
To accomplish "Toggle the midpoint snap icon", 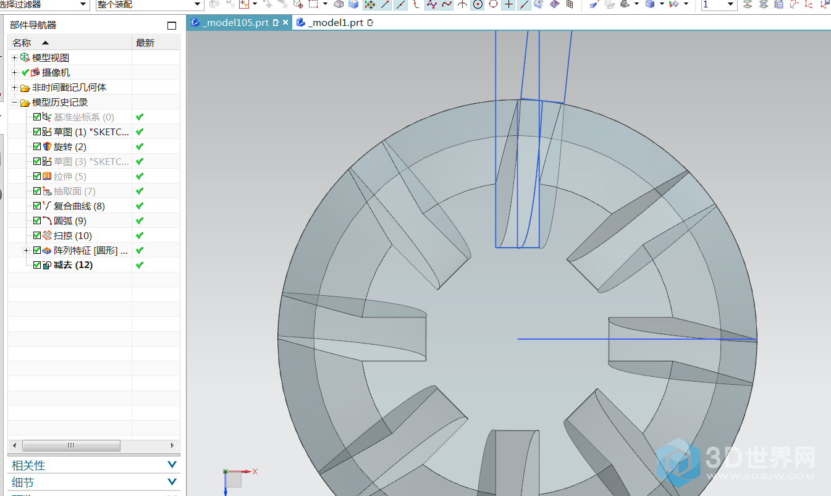I will click(x=400, y=4).
